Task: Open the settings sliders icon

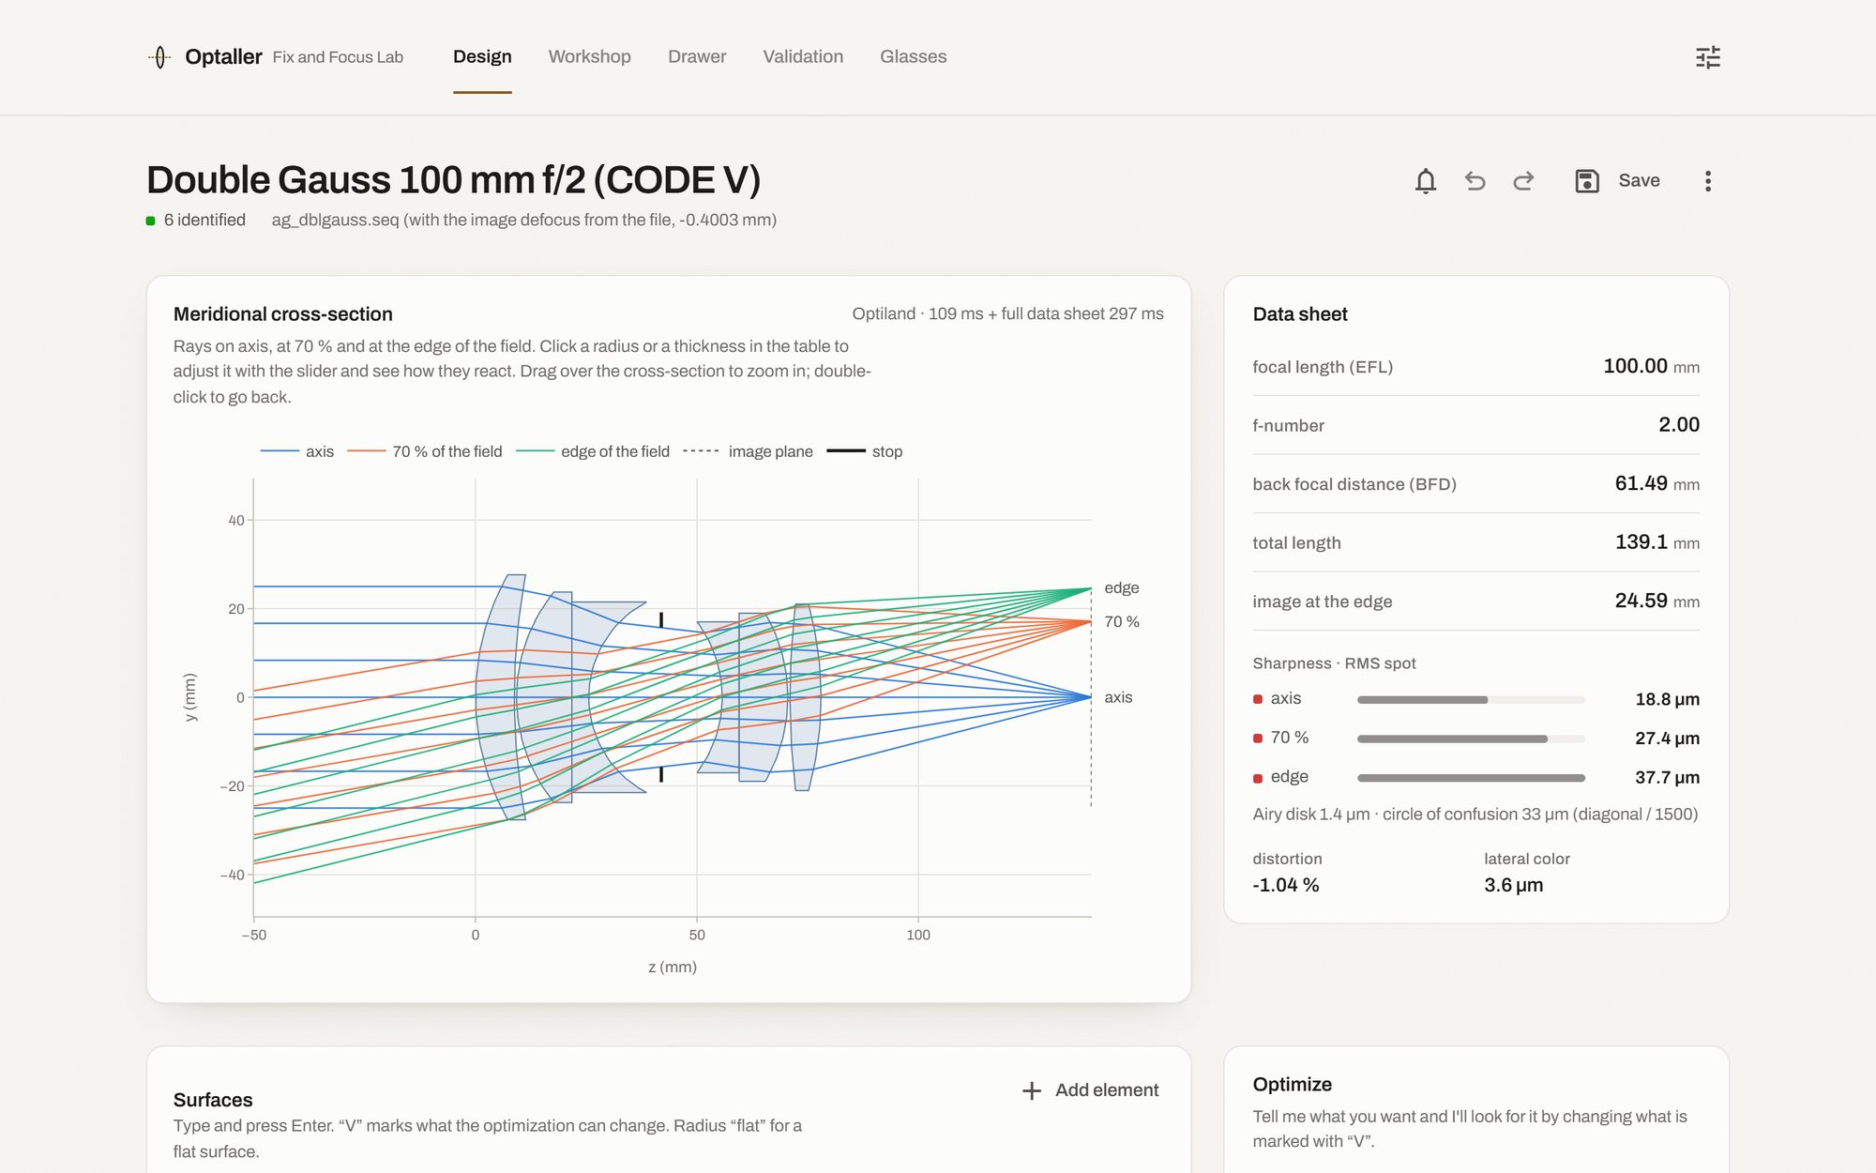Action: tap(1708, 57)
